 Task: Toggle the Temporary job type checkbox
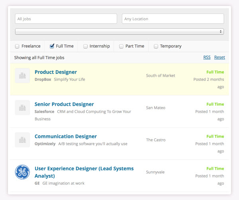pyautogui.click(x=156, y=46)
